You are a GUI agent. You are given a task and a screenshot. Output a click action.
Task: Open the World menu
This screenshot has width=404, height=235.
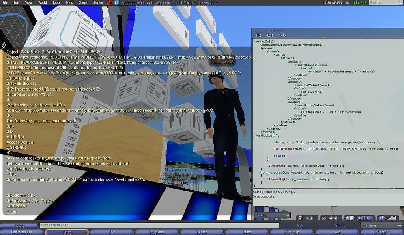point(42,2)
